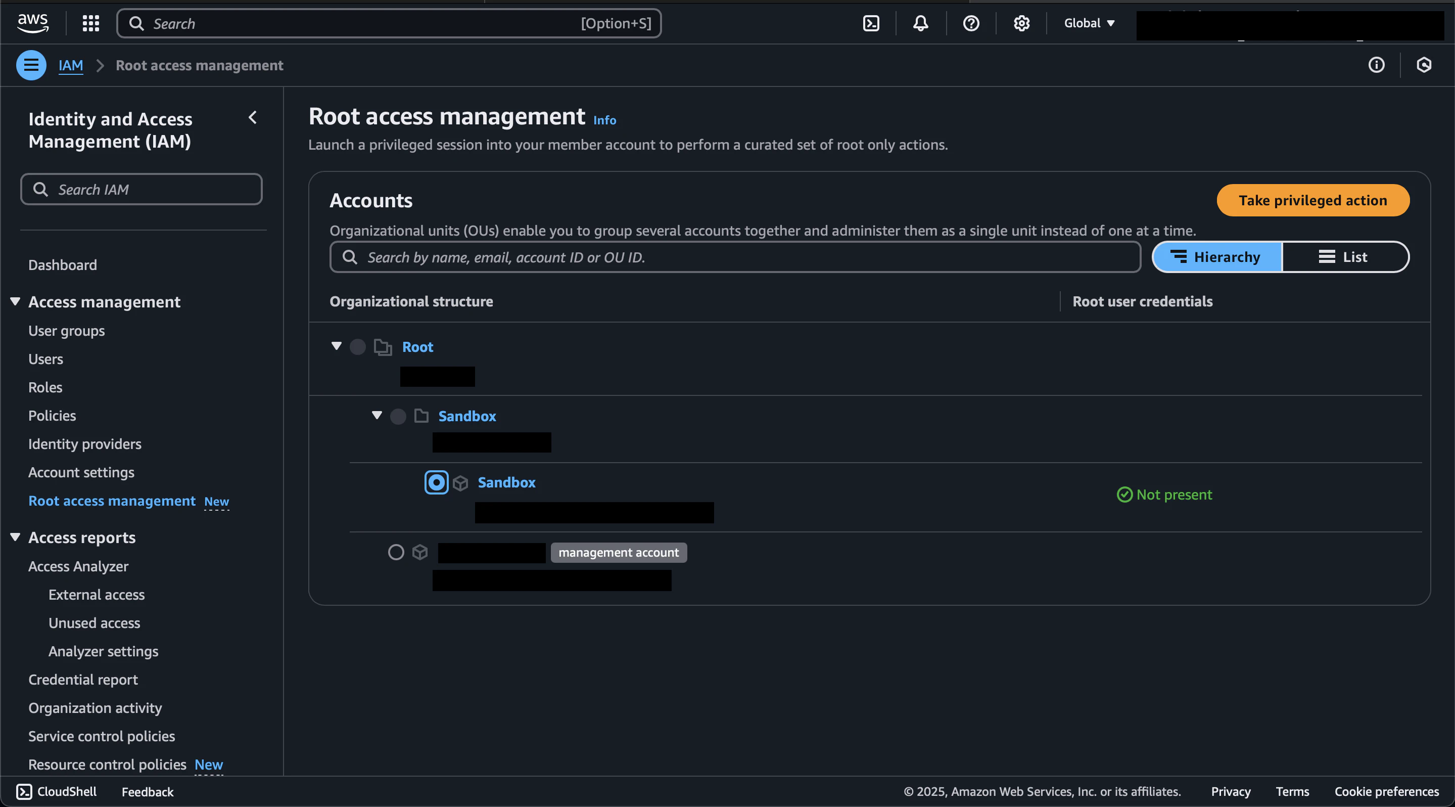Viewport: 1455px width, 807px height.
Task: Open Resource control policies
Action: [x=107, y=765]
